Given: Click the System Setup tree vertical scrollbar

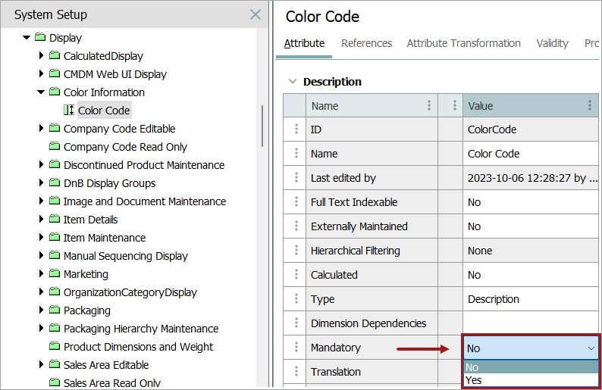Looking at the screenshot, I should coord(262,125).
